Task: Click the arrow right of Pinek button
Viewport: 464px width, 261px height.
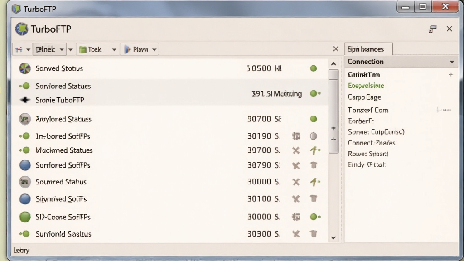Action: point(70,49)
